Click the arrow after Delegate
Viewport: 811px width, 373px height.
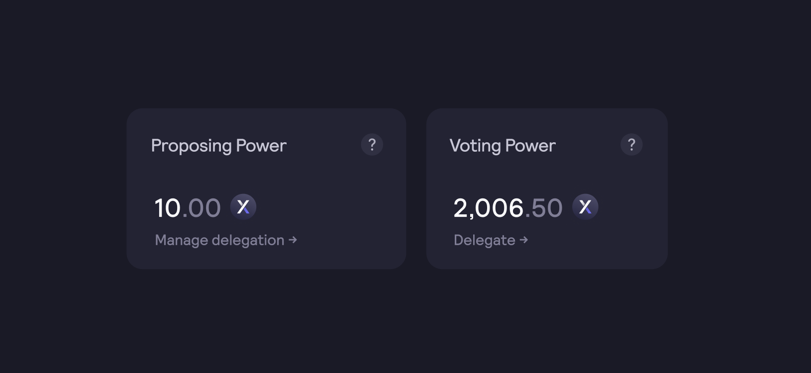[x=523, y=240]
